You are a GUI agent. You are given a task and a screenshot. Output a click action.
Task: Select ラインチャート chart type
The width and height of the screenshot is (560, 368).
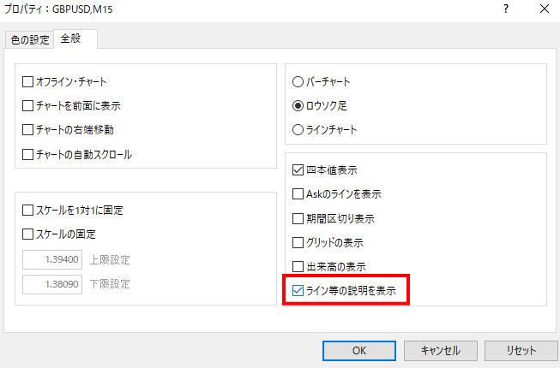[x=298, y=130]
